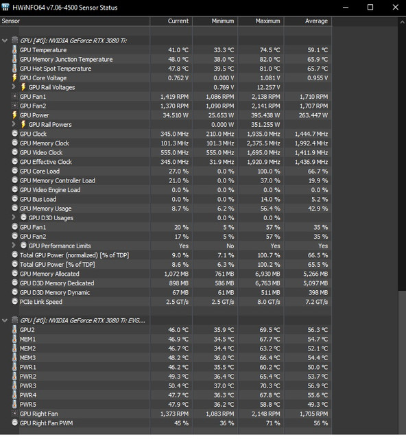The width and height of the screenshot is (406, 439).
Task: Maximize the HWiNFO64 Sensor Status window
Action: [370, 8]
